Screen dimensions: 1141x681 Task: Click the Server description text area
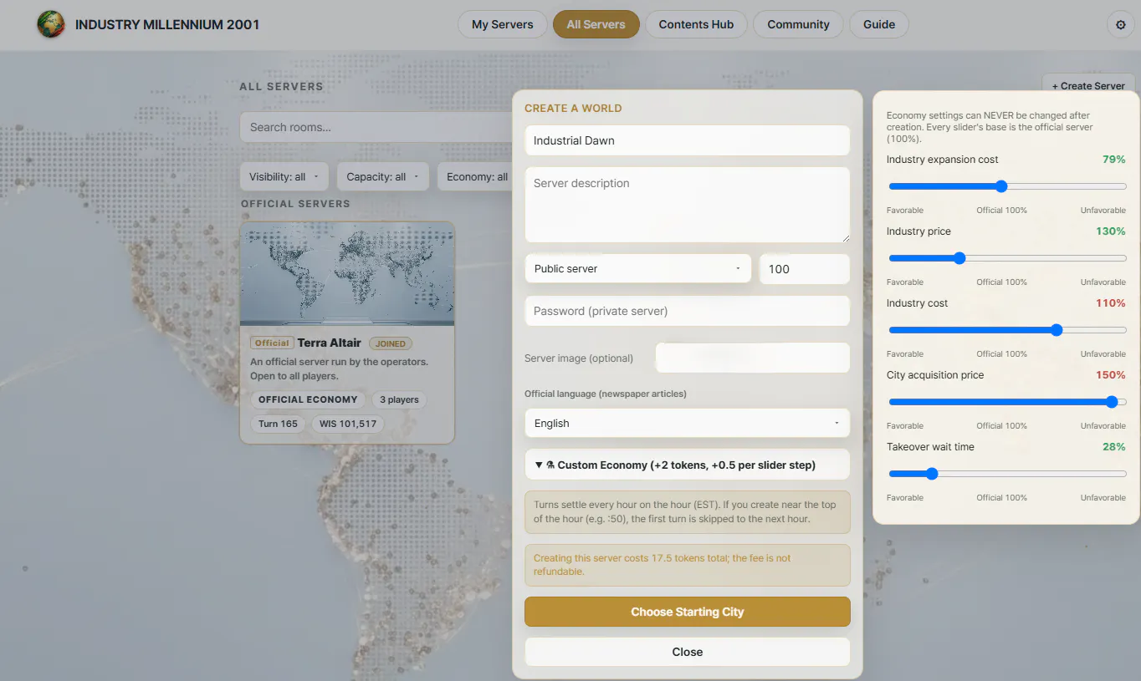(688, 205)
